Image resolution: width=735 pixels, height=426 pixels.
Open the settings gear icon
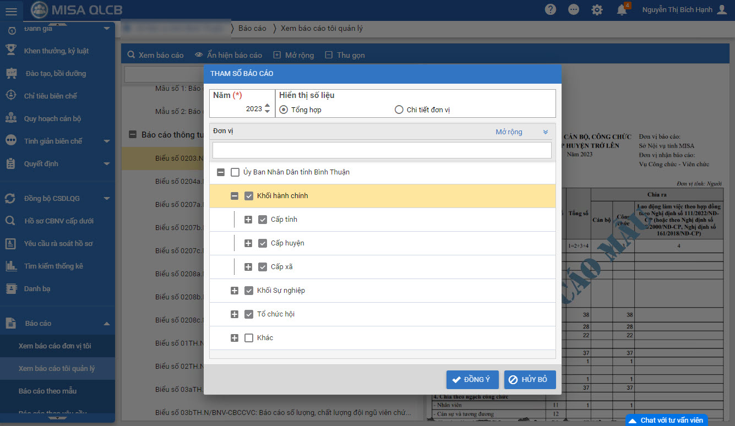click(597, 9)
